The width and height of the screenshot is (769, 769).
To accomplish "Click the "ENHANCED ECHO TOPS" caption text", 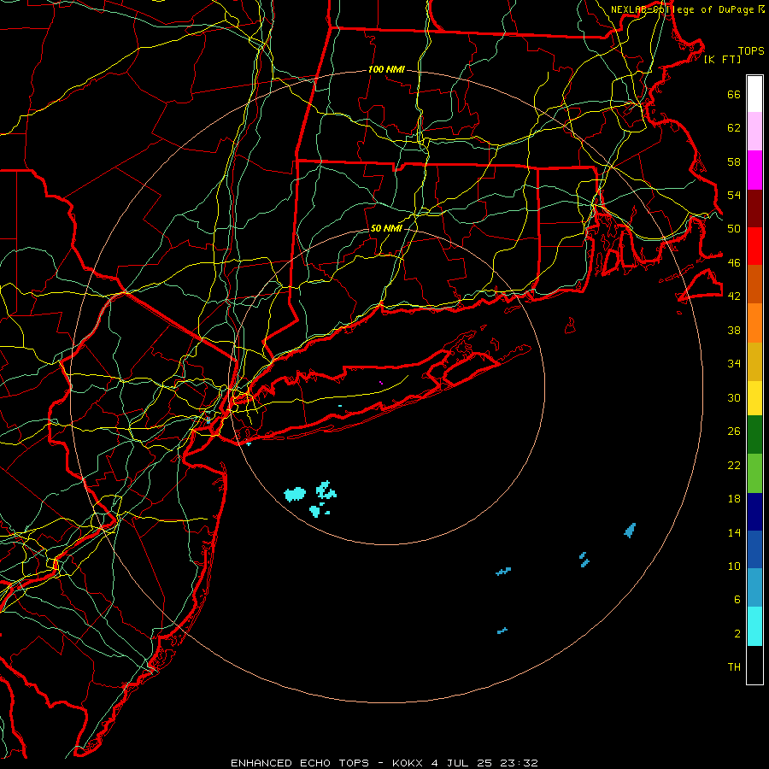I will click(300, 763).
